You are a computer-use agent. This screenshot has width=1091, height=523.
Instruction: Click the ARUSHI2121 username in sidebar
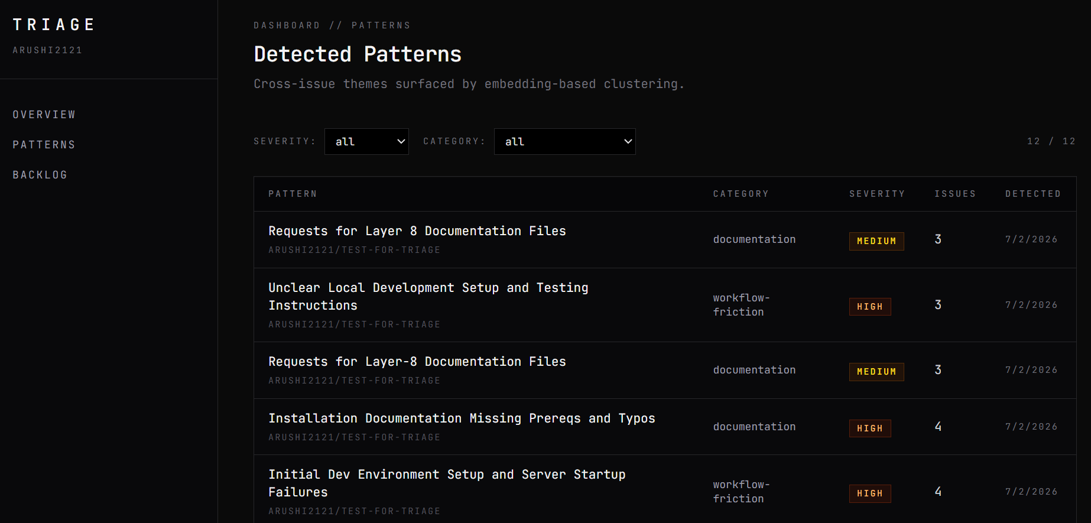(x=47, y=50)
